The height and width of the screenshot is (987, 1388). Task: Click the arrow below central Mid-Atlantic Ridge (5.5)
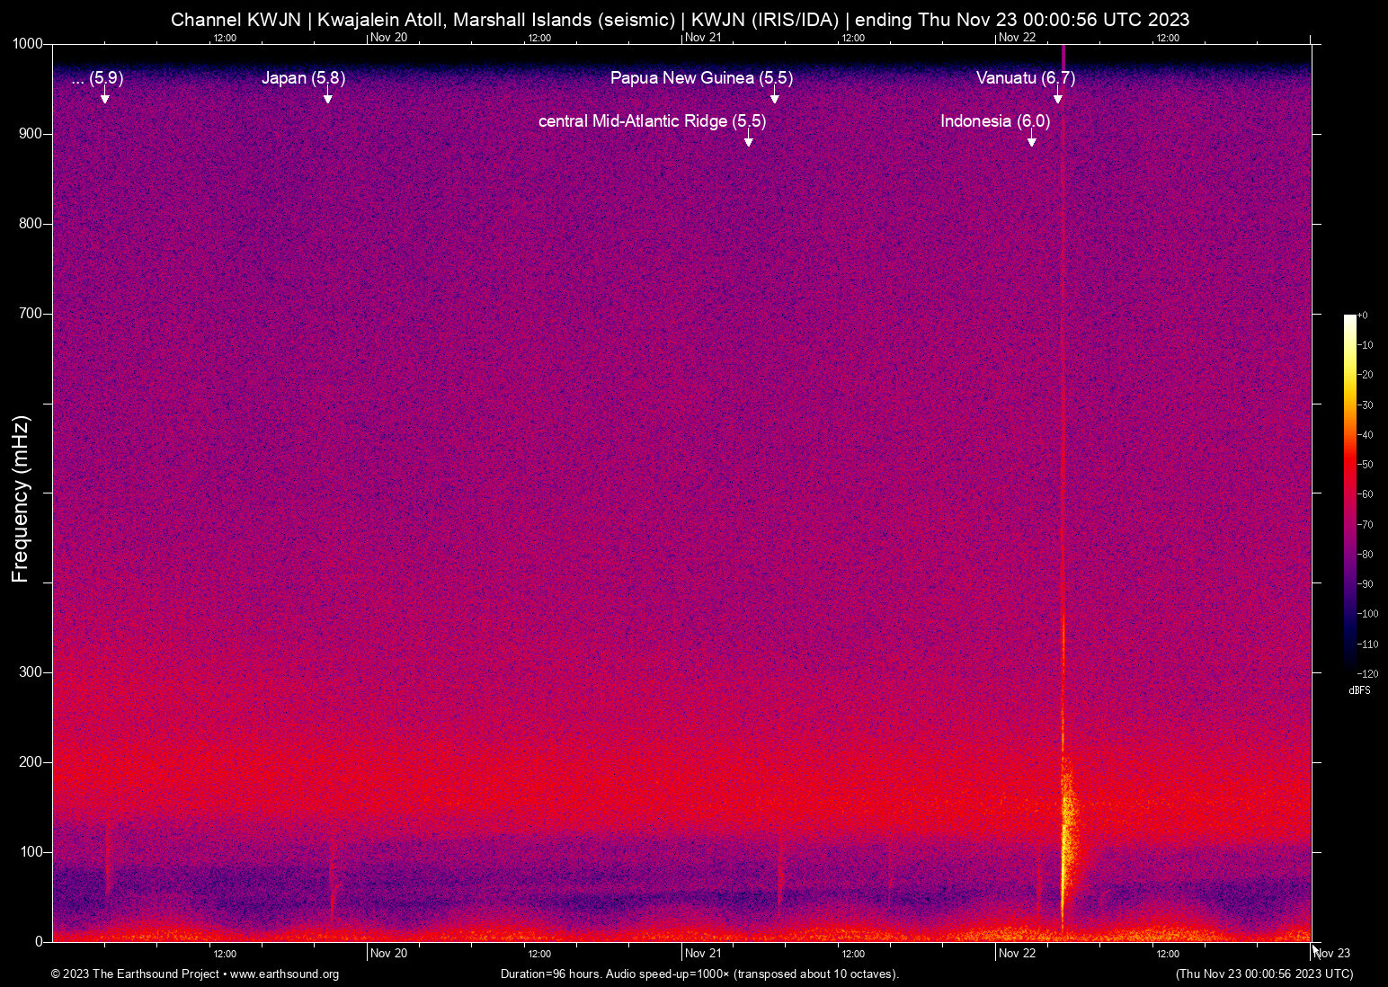click(749, 140)
